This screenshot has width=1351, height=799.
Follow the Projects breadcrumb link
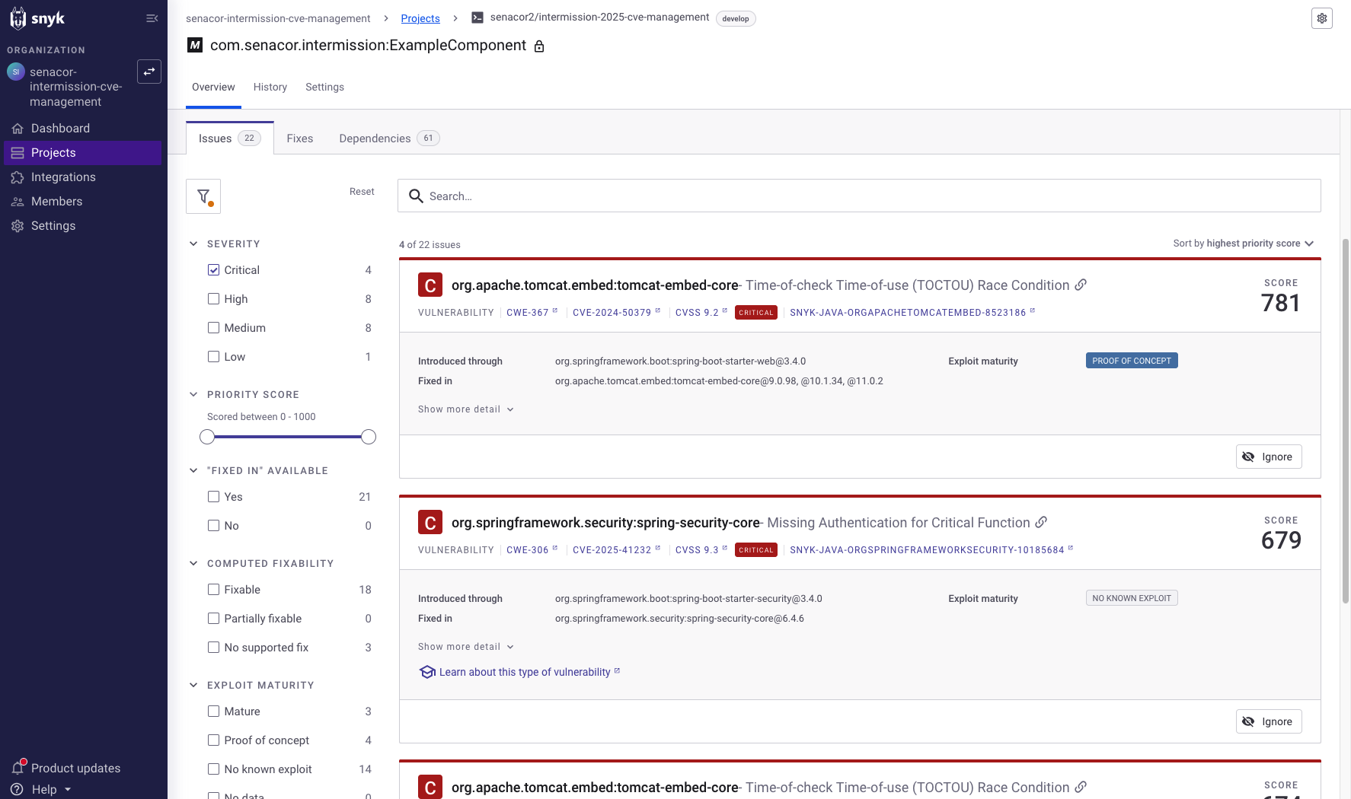coord(420,18)
